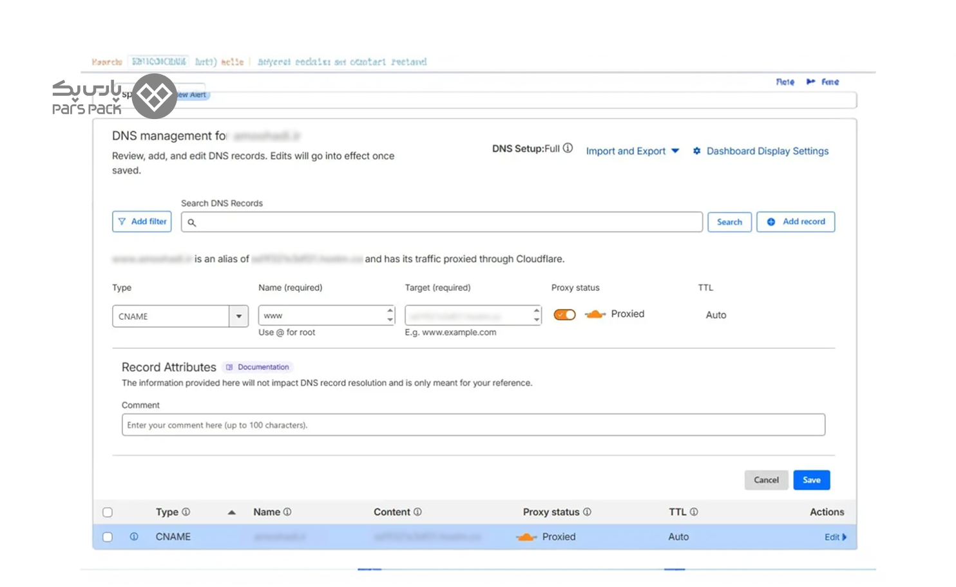This screenshot has width=956, height=587.
Task: Open Dashboard Display Settings link
Action: [767, 151]
